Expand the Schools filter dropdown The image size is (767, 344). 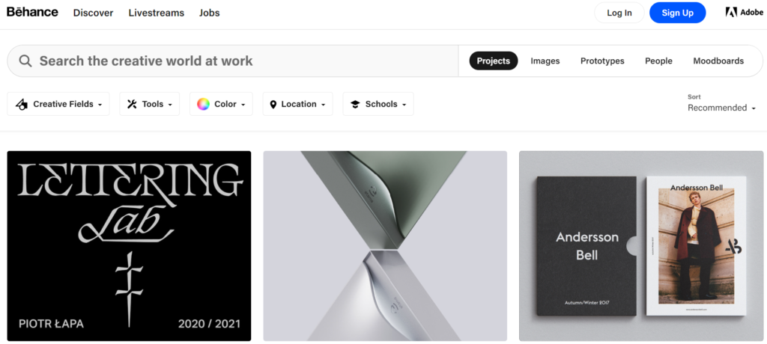pos(378,104)
